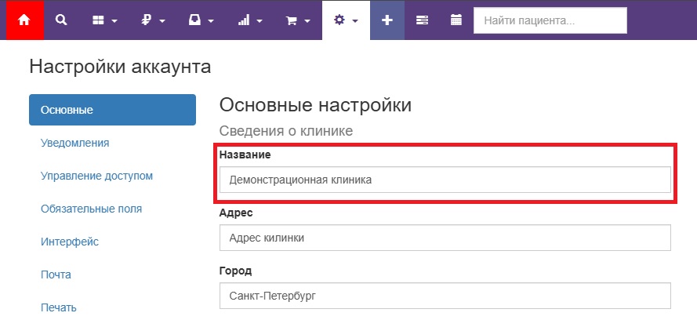Viewport: 697px width, 320px height.
Task: Click the list card icon in navbar
Action: 422,20
